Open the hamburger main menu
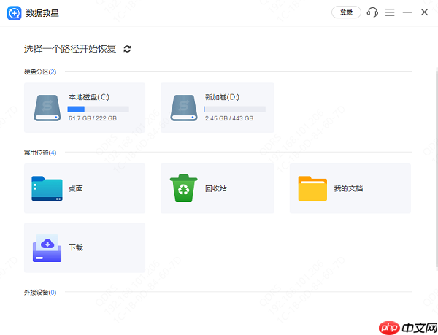Viewport: 438px width, 335px height. pyautogui.click(x=391, y=12)
